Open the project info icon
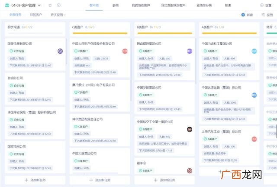Image resolution: width=277 pixels, height=187 pixels. click(x=59, y=5)
